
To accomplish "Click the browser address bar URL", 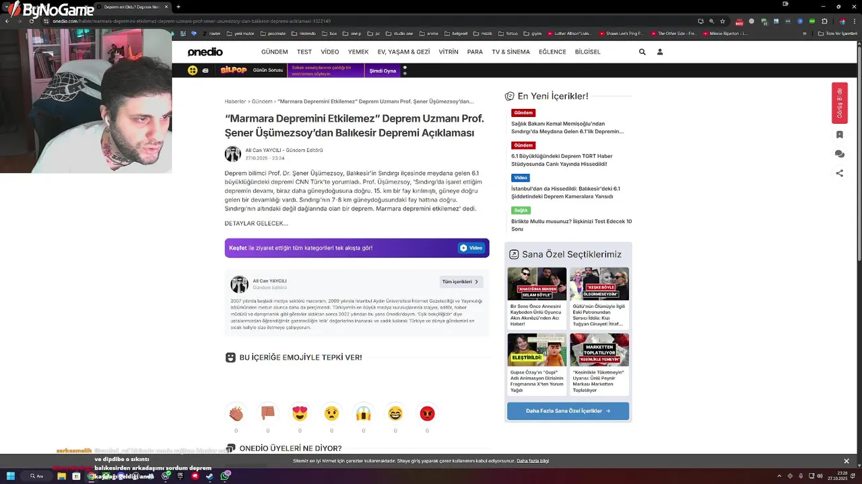I will pyautogui.click(x=191, y=21).
